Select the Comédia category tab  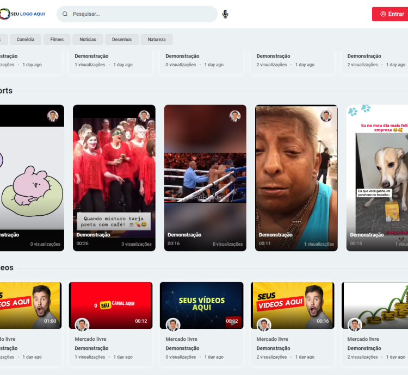point(26,40)
